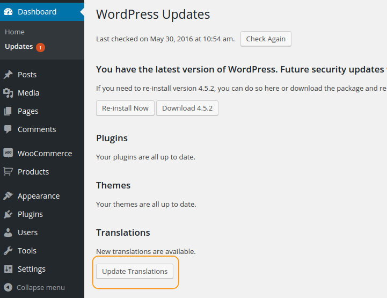Click the Download 4.5.2 button
The height and width of the screenshot is (298, 387).
(x=187, y=108)
